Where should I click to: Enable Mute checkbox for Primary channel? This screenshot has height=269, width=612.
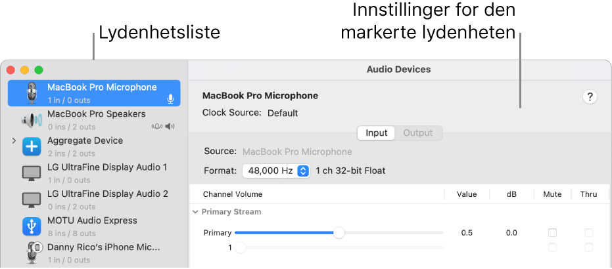tap(552, 233)
